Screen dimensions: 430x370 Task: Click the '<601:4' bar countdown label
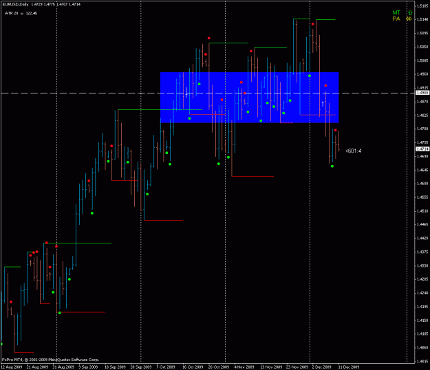[353, 151]
